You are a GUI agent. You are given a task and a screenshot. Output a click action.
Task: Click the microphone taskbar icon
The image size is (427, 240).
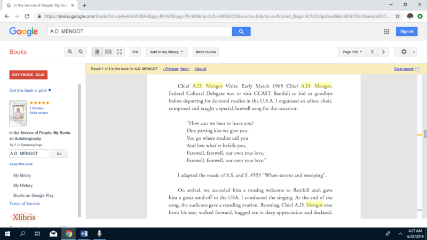[x=99, y=234]
